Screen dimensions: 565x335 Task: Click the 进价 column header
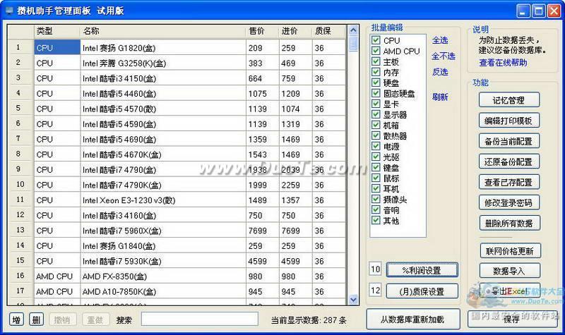(x=295, y=31)
